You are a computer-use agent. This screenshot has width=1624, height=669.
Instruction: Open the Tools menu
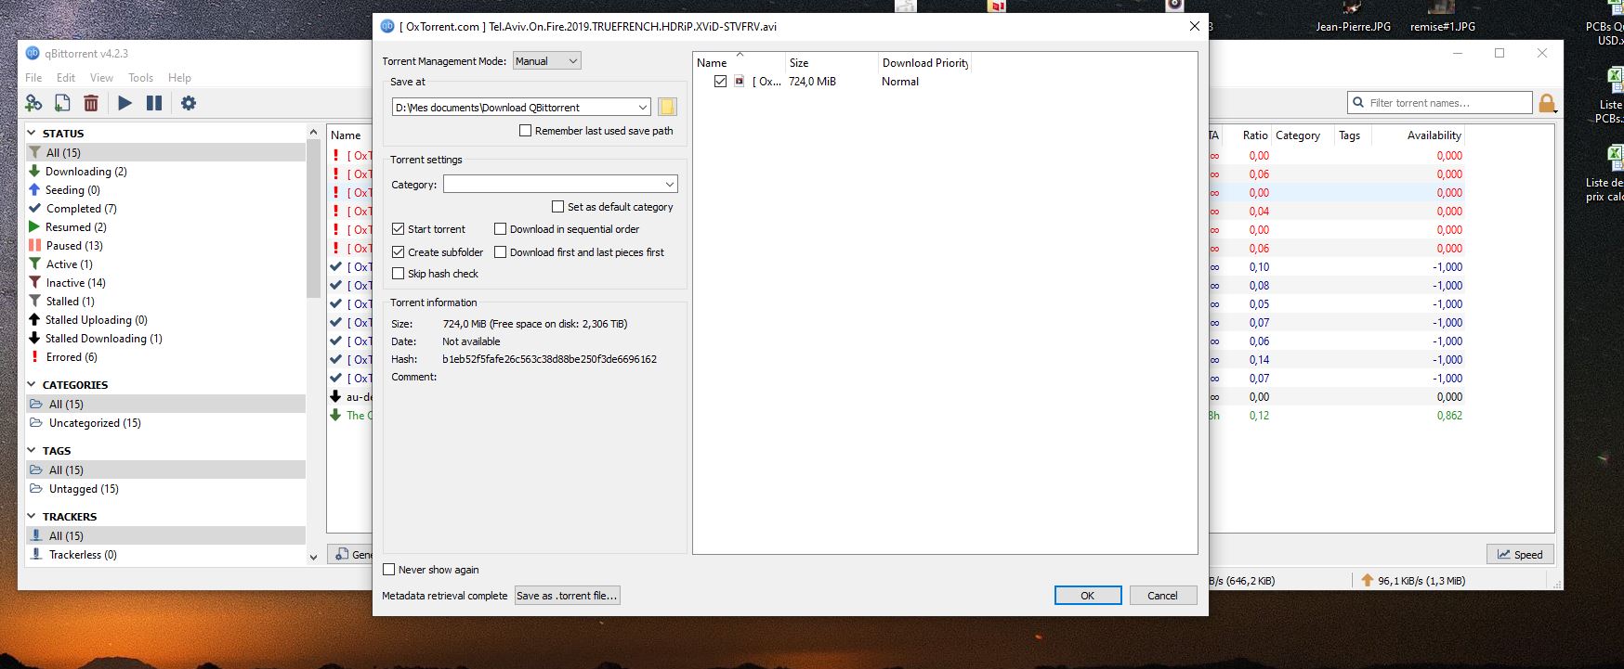140,78
